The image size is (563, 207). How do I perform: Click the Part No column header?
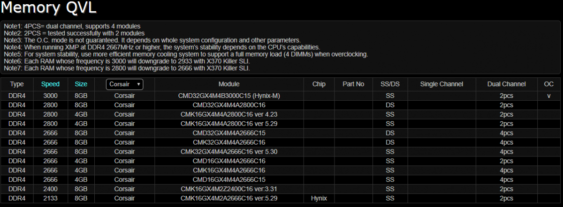(x=353, y=84)
